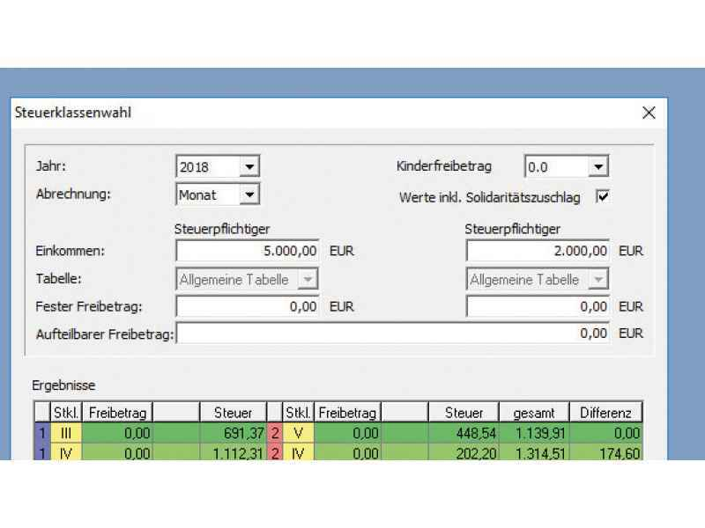705x528 pixels.
Task: Open left Allgemeine Tabelle dropdown
Action: tap(308, 280)
